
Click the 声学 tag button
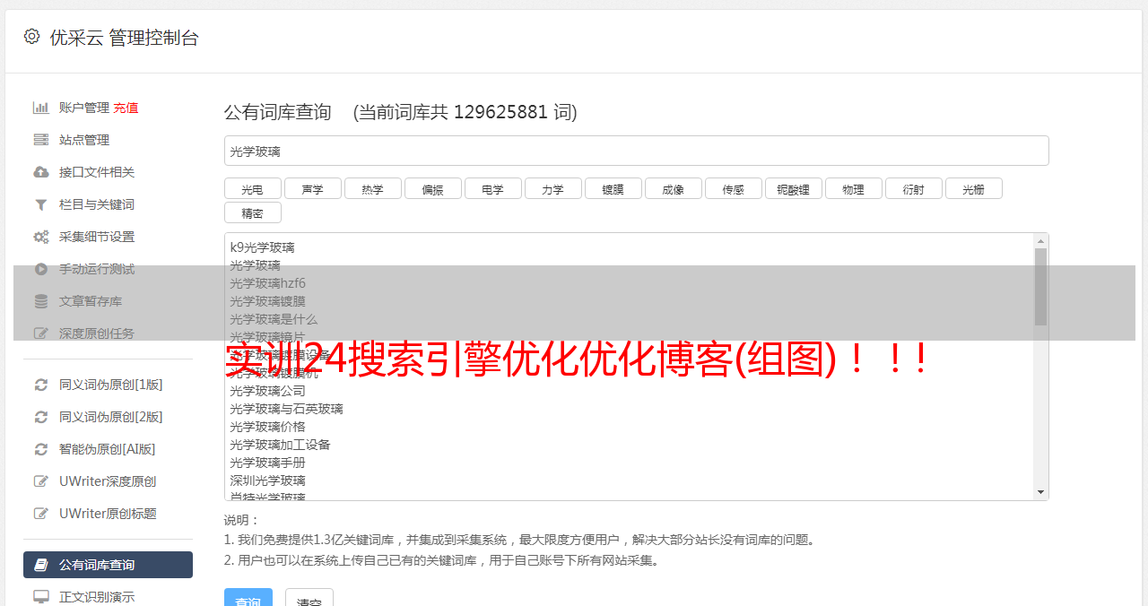pos(312,189)
